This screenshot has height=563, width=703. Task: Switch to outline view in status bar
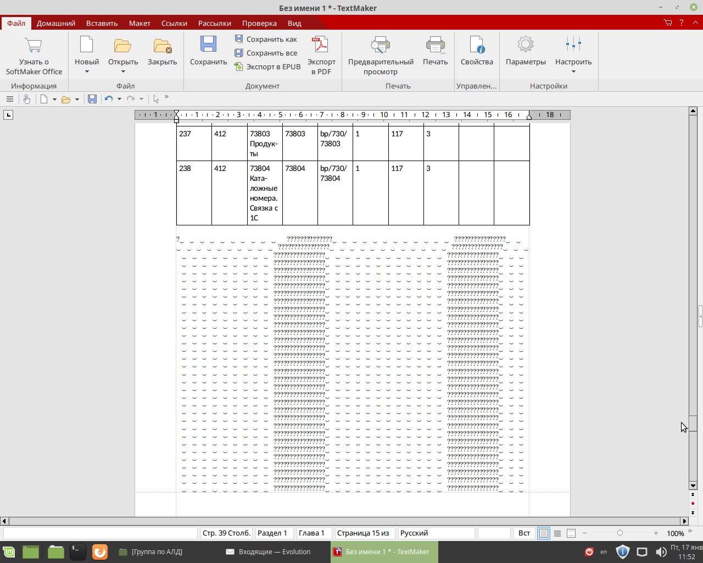(x=557, y=533)
